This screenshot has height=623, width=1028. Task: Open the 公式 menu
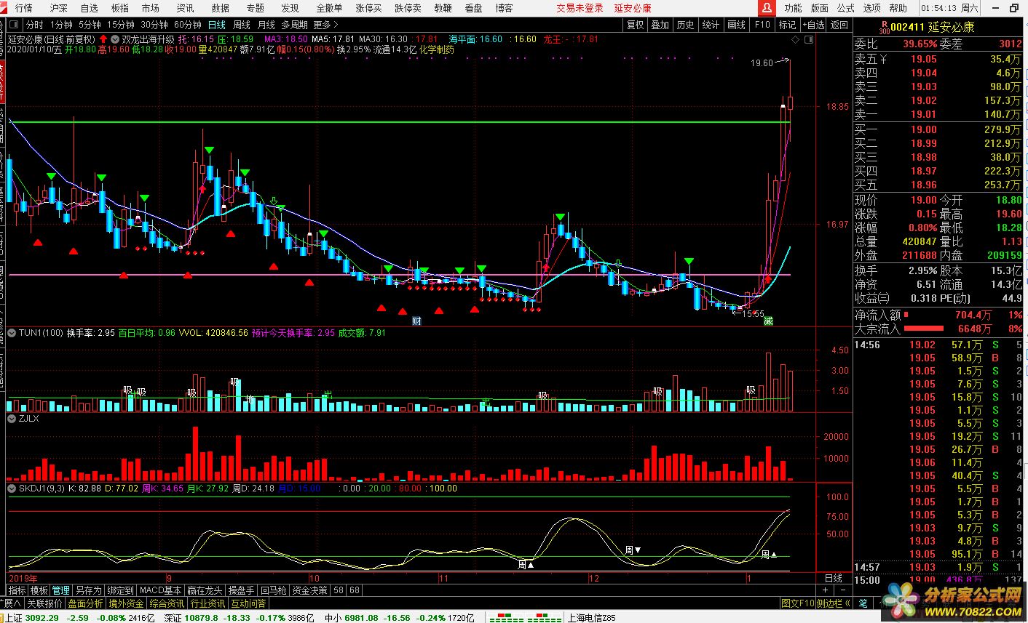845,8
